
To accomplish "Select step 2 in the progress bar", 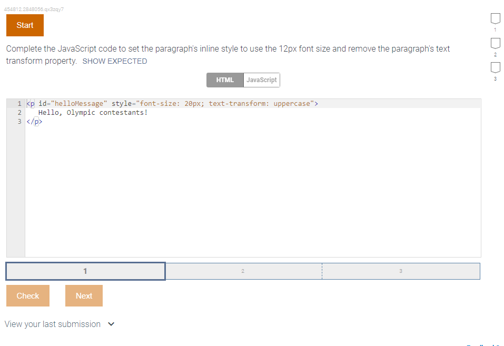I will click(243, 271).
